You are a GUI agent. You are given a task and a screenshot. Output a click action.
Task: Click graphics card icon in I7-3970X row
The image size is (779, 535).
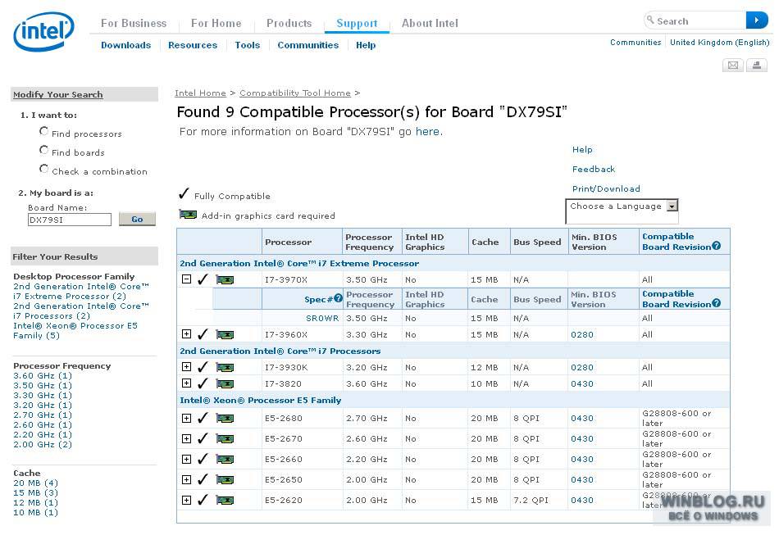pyautogui.click(x=225, y=280)
